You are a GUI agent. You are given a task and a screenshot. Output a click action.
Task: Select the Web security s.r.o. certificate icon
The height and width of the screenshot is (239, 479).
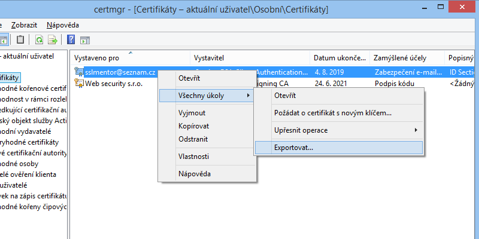78,84
